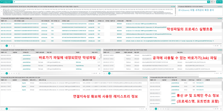Click next page arrow in malicious files table
Image resolution: width=223 pixels, height=111 pixels.
(19, 74)
